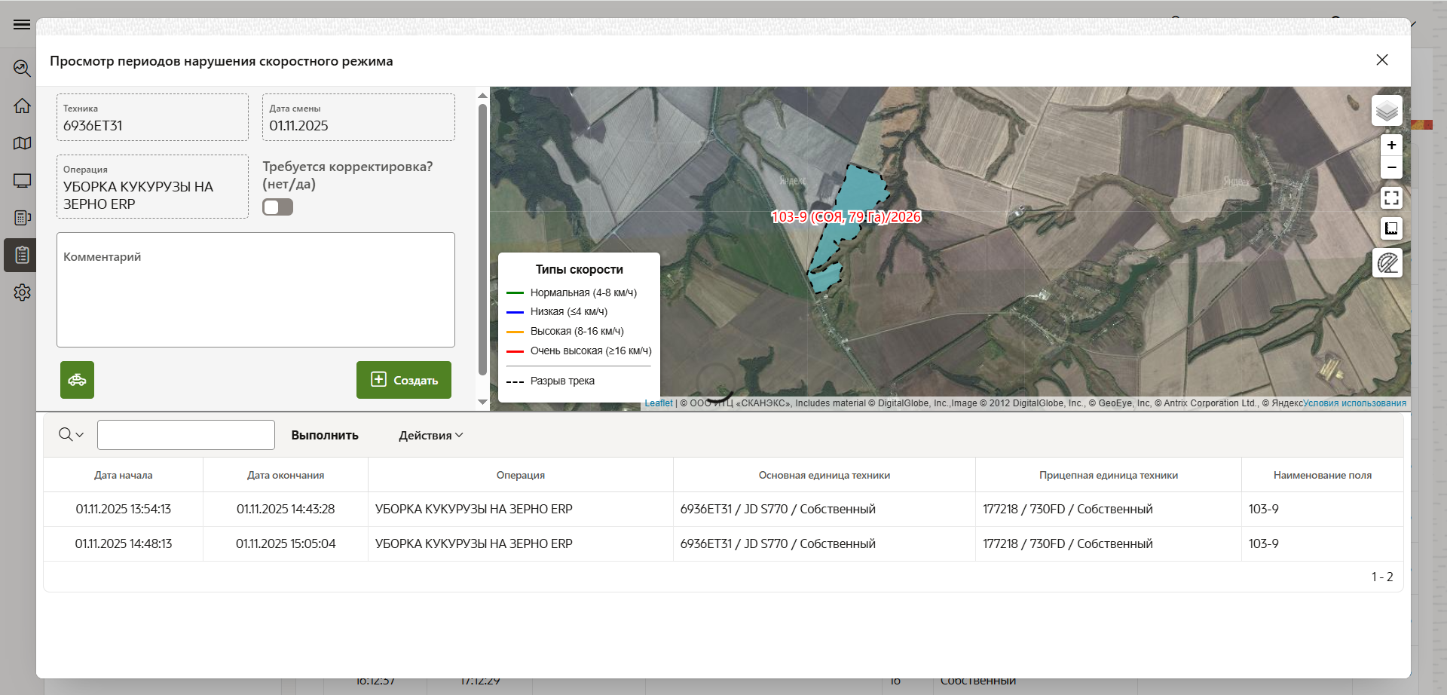Open the map layers selector
Image resolution: width=1447 pixels, height=695 pixels.
(1387, 112)
